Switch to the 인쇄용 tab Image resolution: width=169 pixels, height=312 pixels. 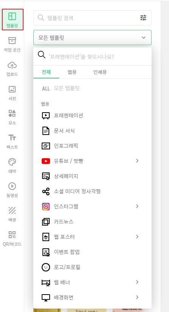pyautogui.click(x=100, y=72)
